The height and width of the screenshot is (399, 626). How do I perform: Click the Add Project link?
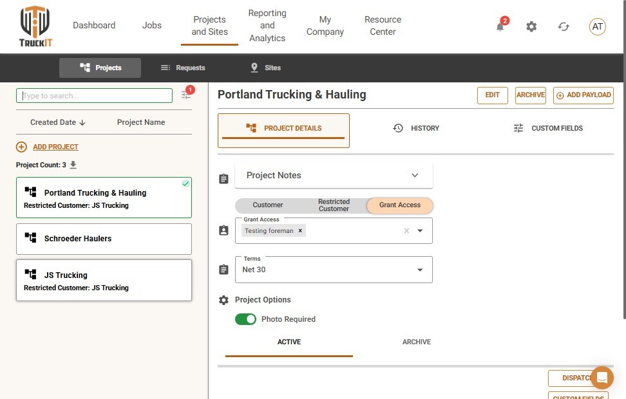(x=55, y=147)
